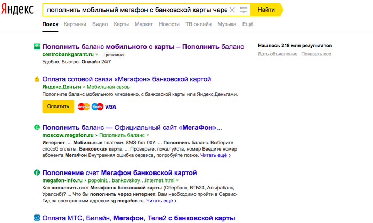Open advanced search settings sliders icon
Viewport: 373px width, 223px height.
[x=244, y=10]
